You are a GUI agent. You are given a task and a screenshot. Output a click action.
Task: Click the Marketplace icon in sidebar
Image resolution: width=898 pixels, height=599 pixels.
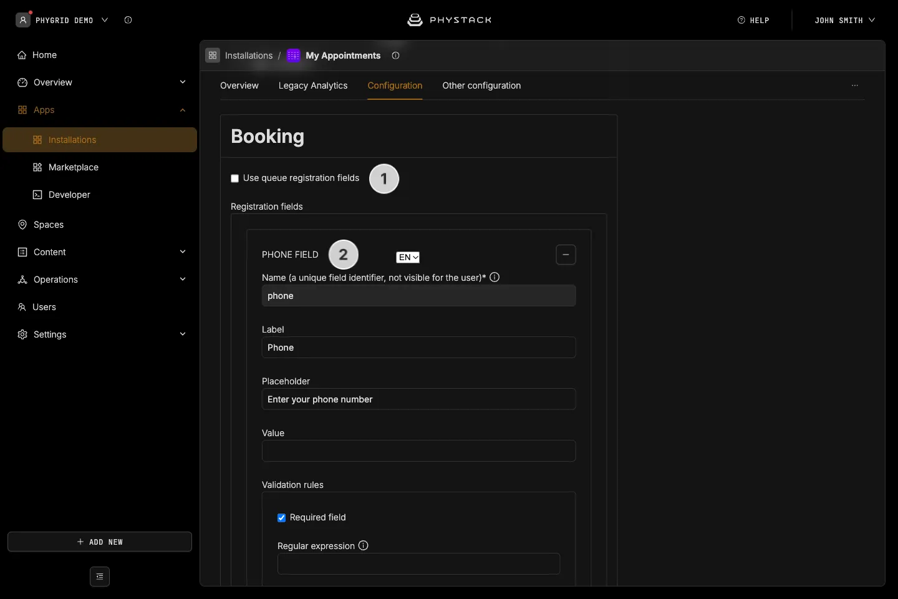click(x=37, y=167)
